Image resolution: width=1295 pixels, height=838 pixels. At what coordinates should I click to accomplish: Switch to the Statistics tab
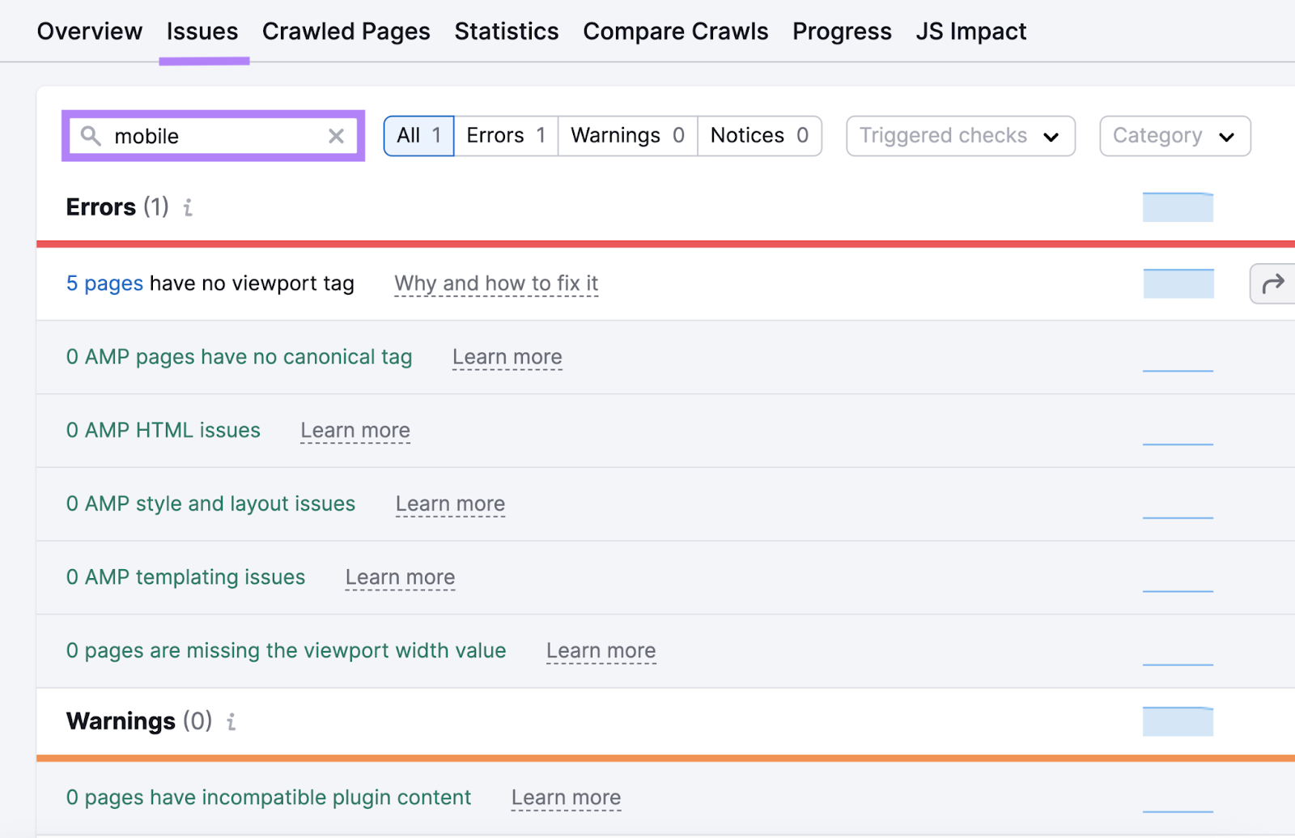pyautogui.click(x=506, y=31)
